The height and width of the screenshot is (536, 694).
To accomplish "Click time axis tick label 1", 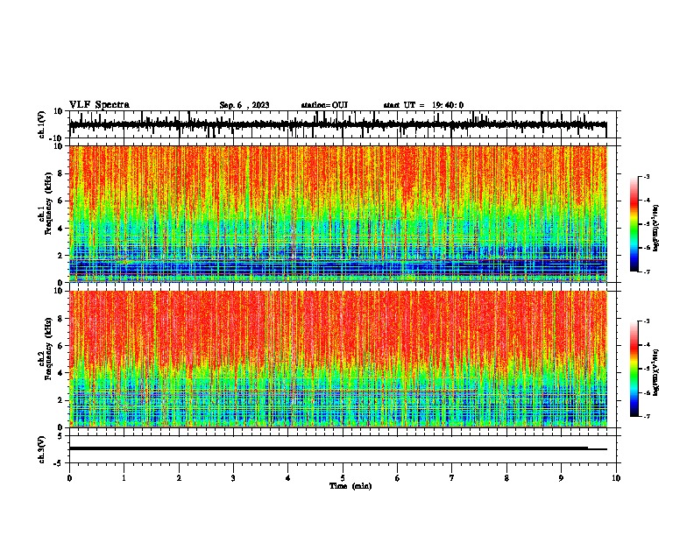I will 124,477.
